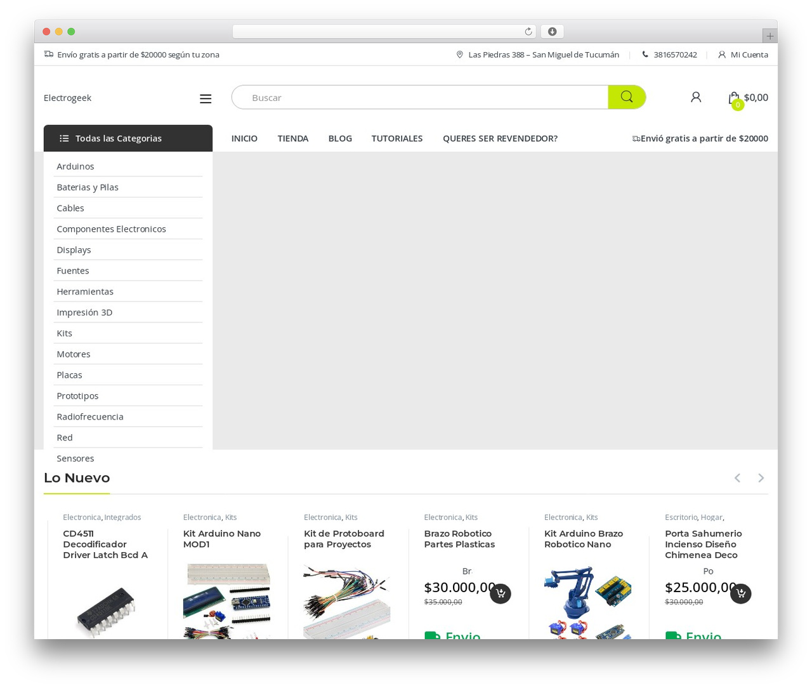Click the Lo Nuevo section heading
The height and width of the screenshot is (688, 812).
tap(77, 478)
